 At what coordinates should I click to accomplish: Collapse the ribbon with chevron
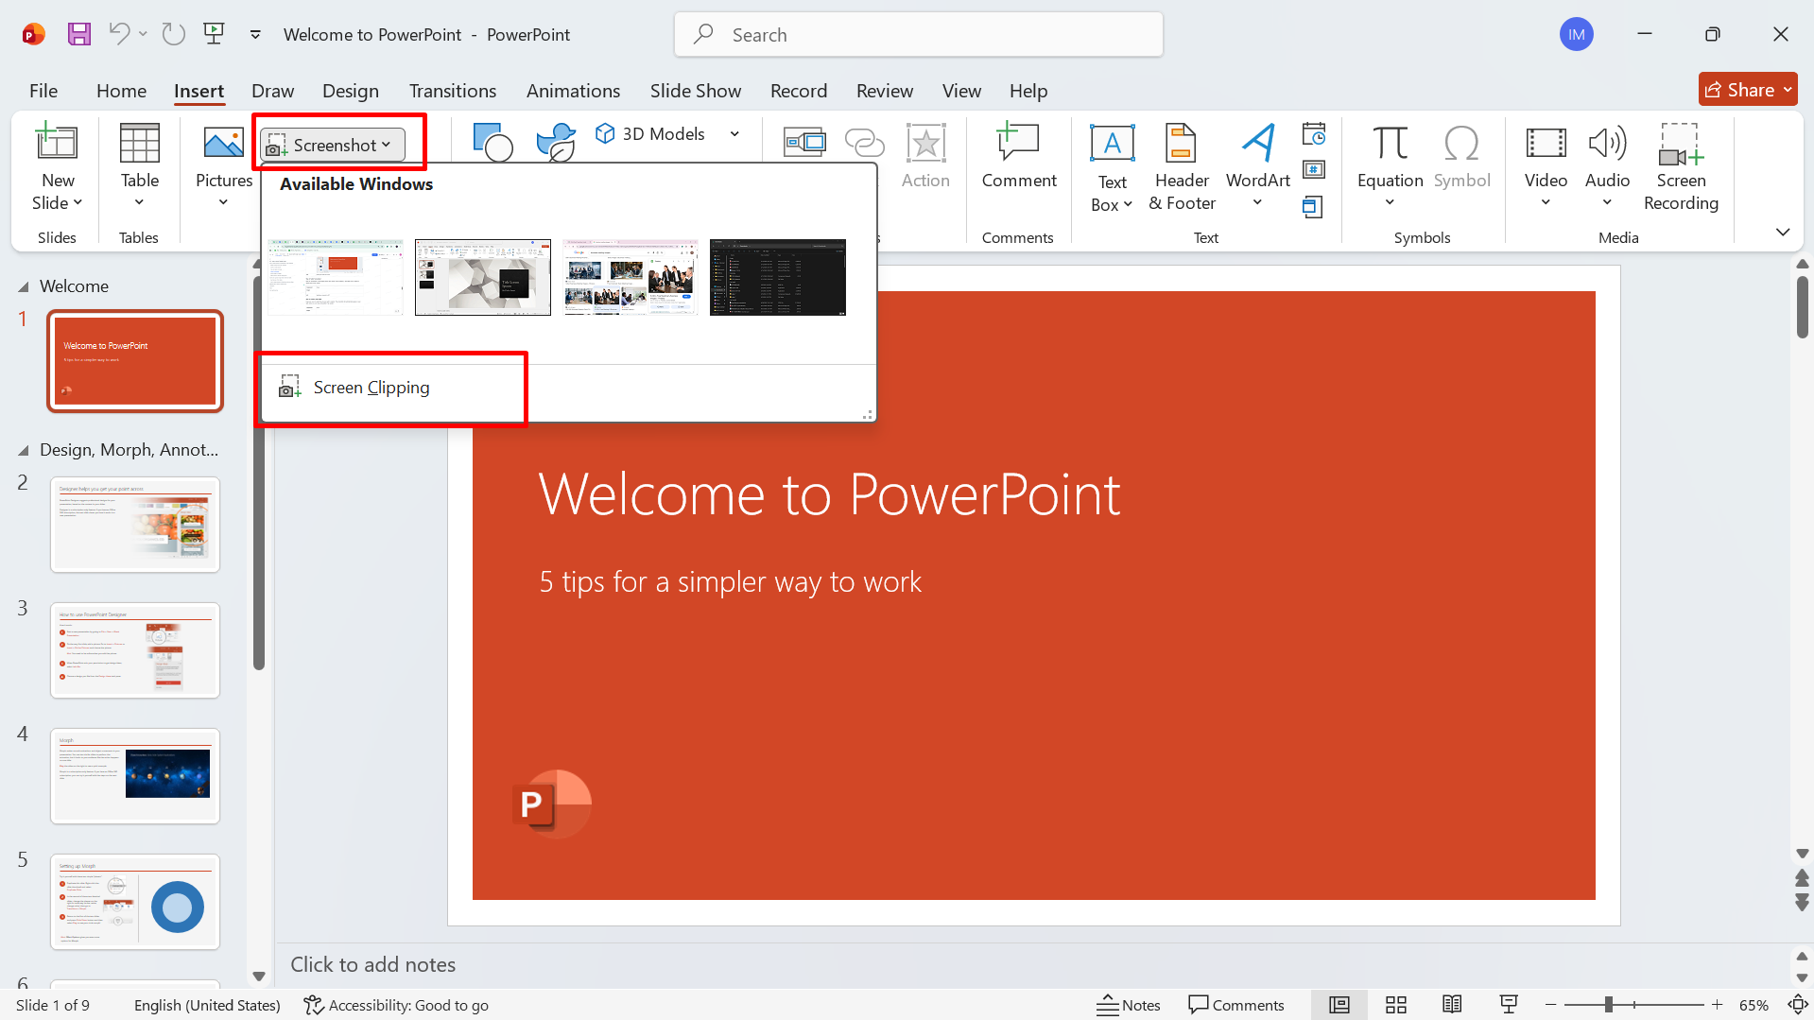(x=1783, y=233)
